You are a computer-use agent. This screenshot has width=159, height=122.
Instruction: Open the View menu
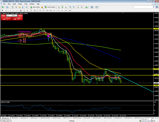pos(9,4)
